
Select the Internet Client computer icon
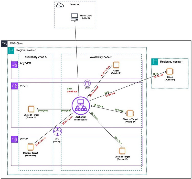(x=74, y=17)
